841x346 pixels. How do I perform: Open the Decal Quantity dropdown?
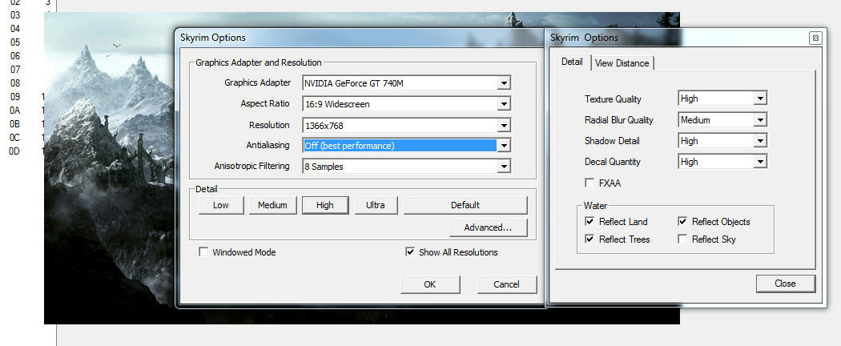coord(760,161)
